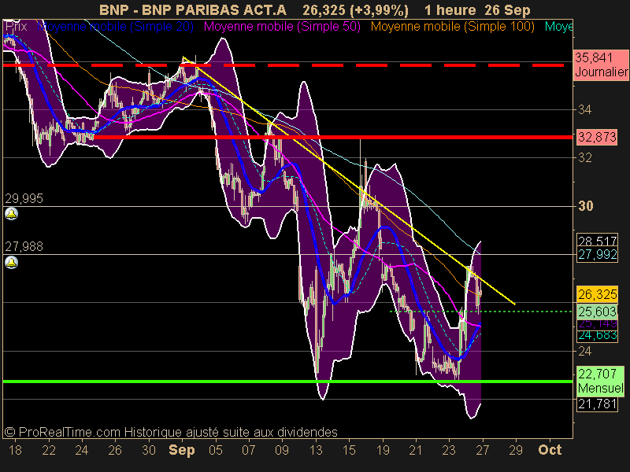Click the 'Prix' legend label

tap(16, 27)
